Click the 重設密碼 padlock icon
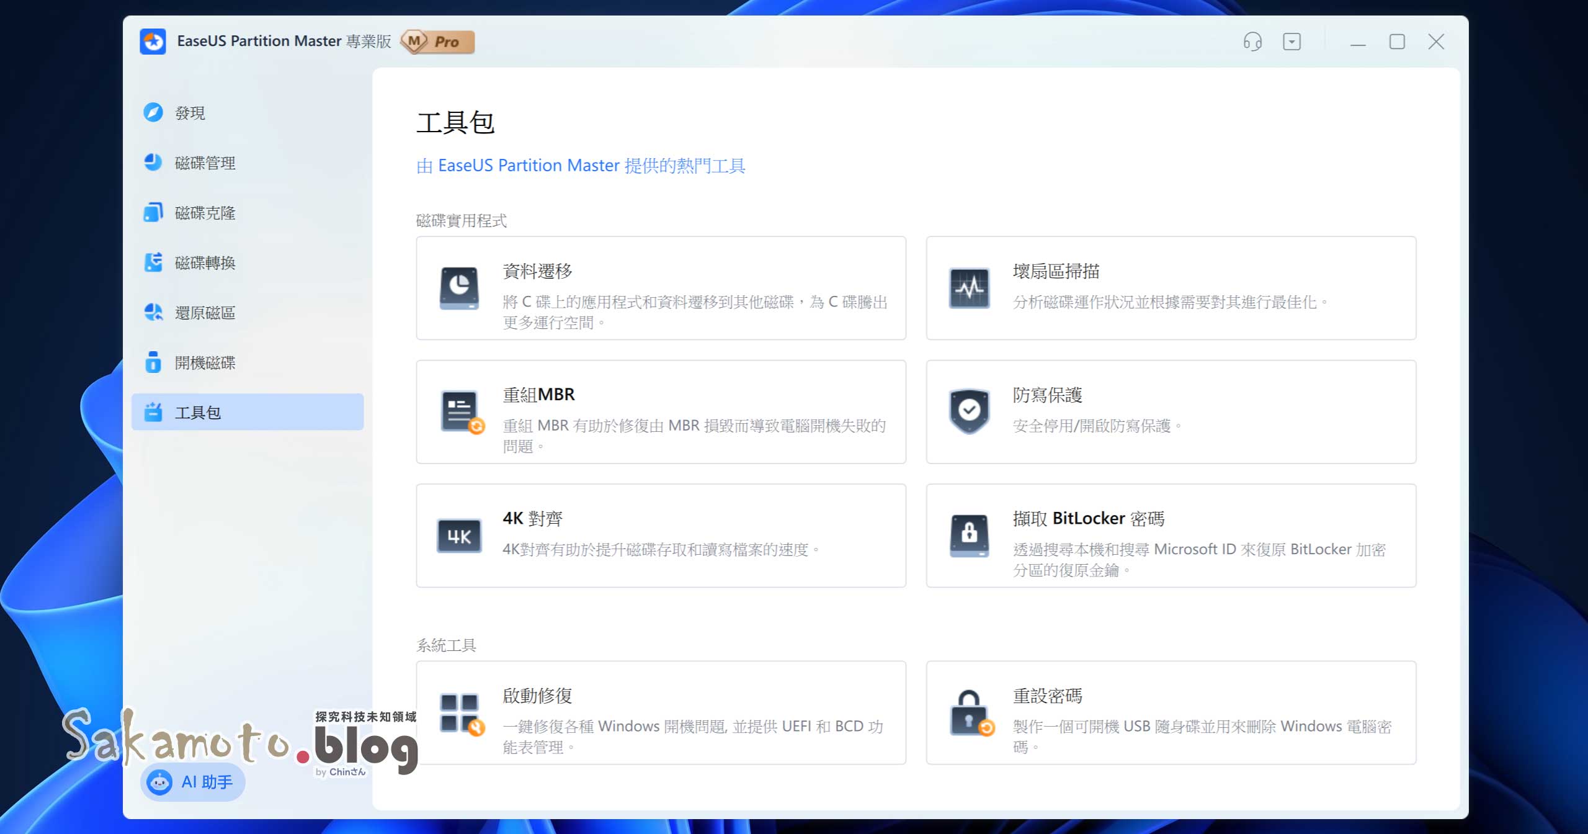Viewport: 1588px width, 834px height. point(968,712)
